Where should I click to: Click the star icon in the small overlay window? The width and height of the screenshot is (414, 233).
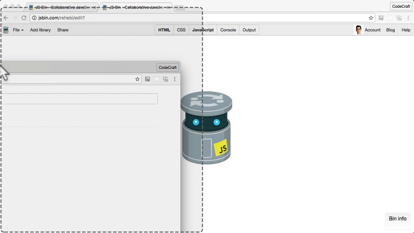tap(137, 79)
